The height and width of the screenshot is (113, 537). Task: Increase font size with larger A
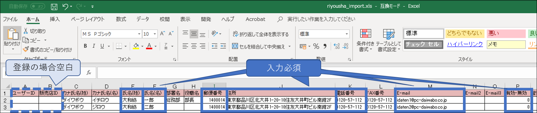pos(162,34)
